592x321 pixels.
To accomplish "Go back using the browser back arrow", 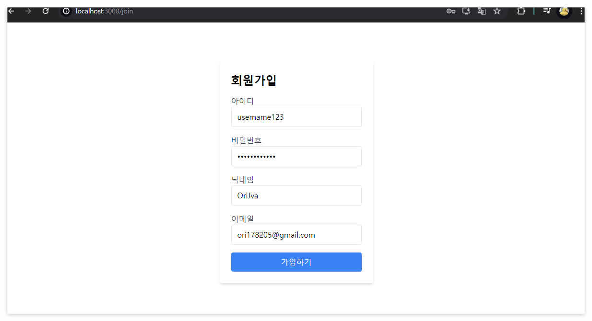I will (12, 11).
